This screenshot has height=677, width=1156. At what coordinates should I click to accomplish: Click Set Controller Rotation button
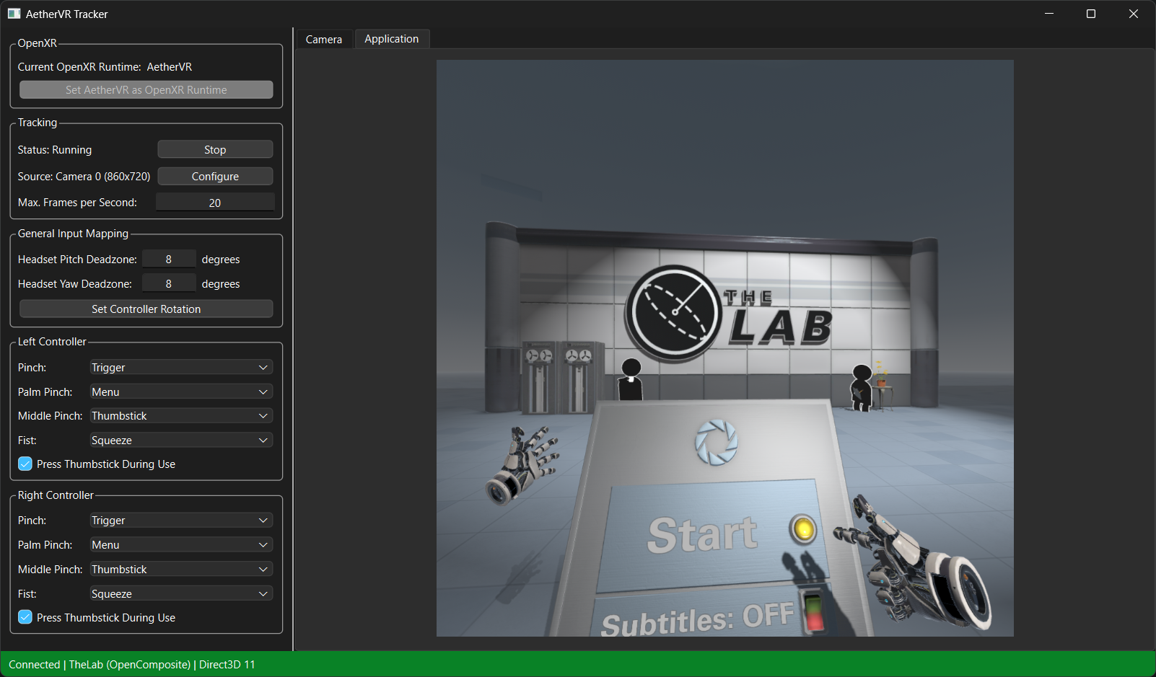coord(146,309)
